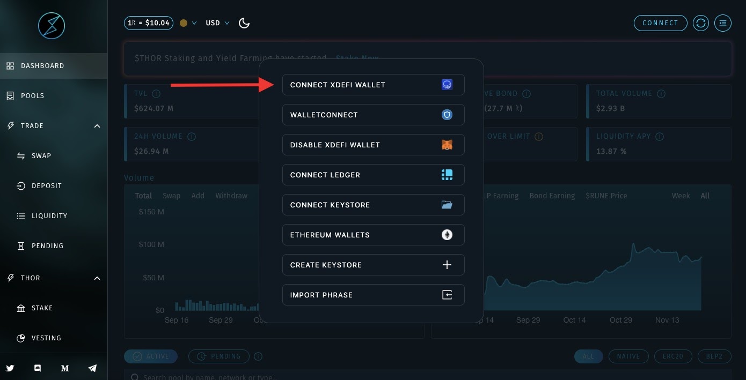Viewport: 746px width, 380px height.
Task: Click the Over Limit info icon
Action: [x=539, y=137]
